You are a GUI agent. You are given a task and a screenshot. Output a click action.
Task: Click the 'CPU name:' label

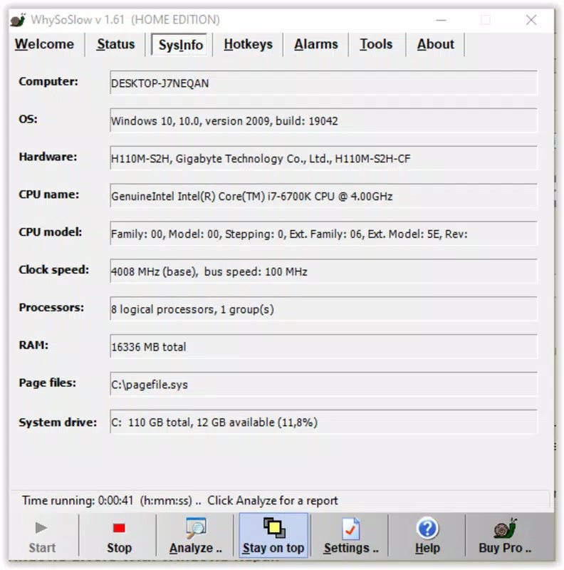48,195
